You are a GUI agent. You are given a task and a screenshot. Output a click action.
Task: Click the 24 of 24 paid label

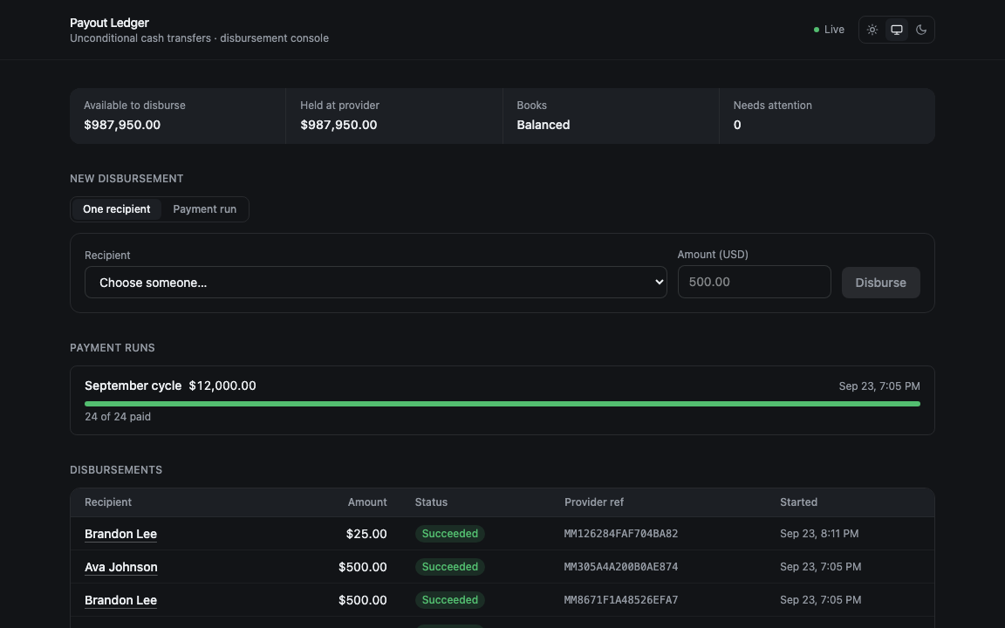(x=118, y=417)
